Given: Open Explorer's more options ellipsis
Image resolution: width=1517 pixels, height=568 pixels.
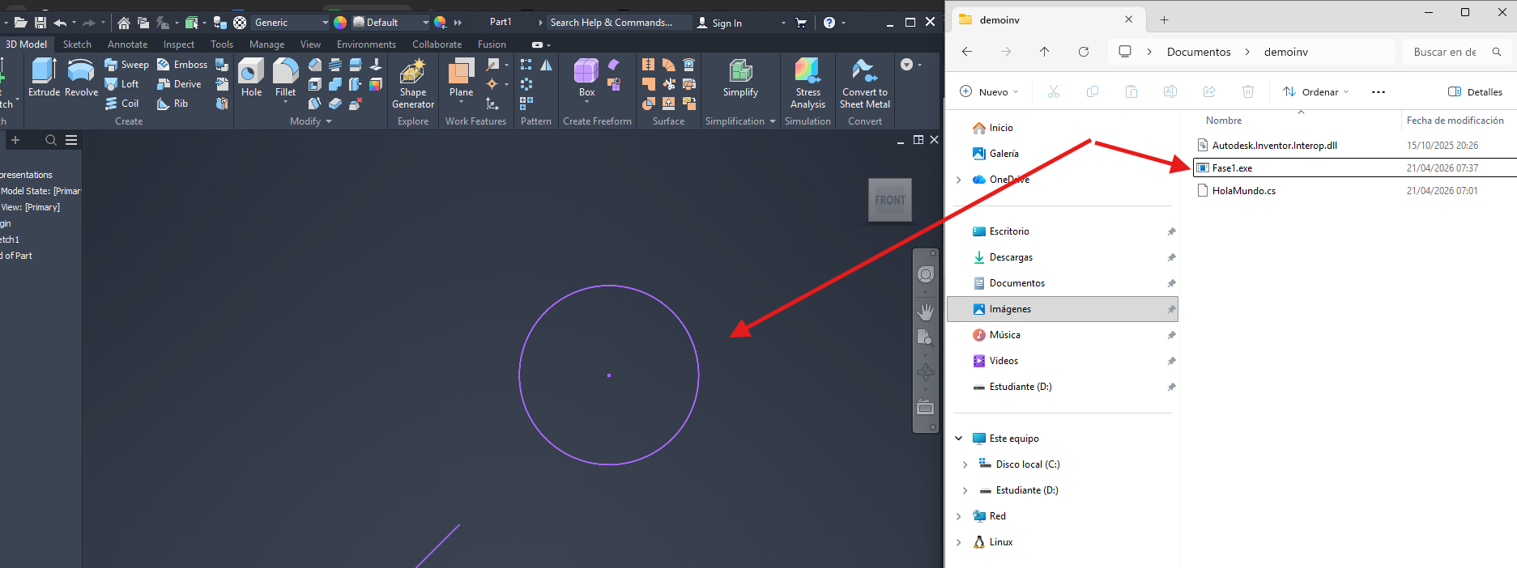Looking at the screenshot, I should (x=1379, y=91).
